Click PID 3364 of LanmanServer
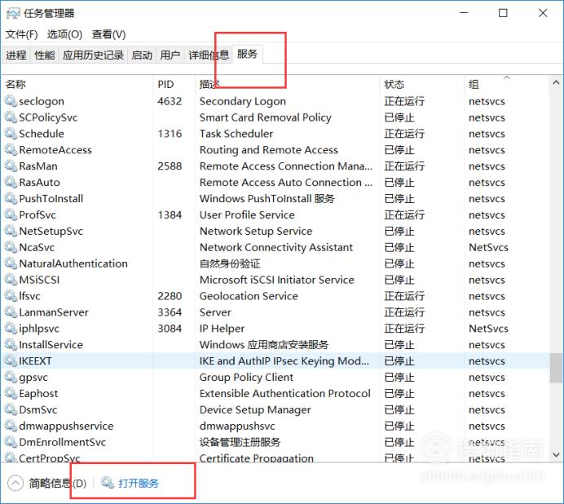564x504 pixels. (170, 312)
